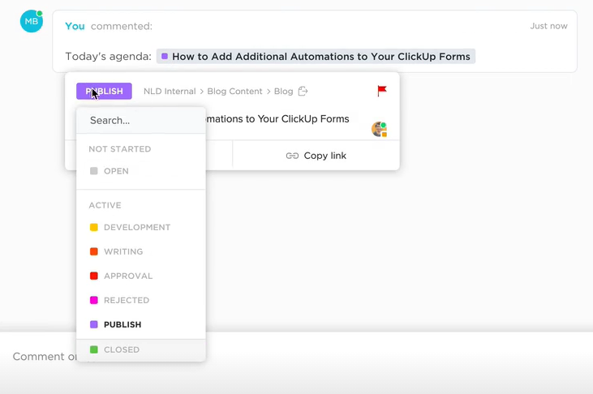Select the DEVELOPMENT status option
This screenshot has height=394, width=593.
coord(141,227)
